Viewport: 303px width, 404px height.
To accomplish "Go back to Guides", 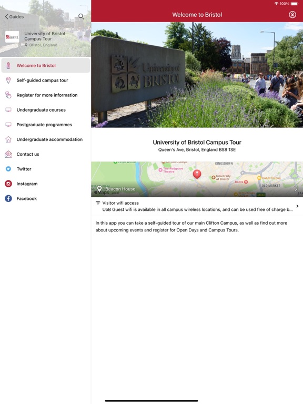I will point(14,17).
